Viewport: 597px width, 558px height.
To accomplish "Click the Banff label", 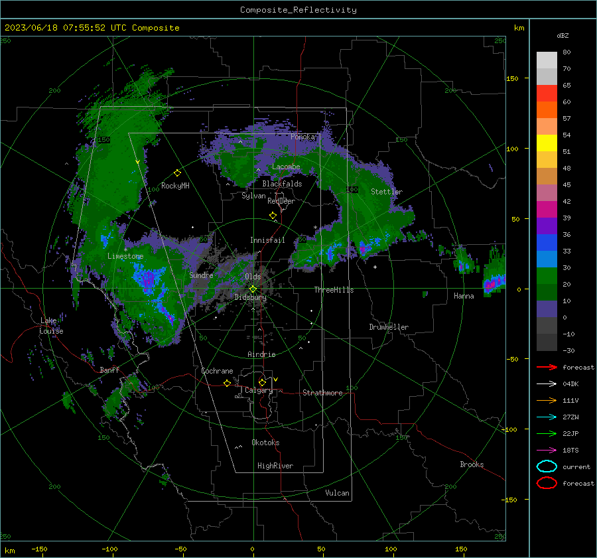I will coord(109,370).
